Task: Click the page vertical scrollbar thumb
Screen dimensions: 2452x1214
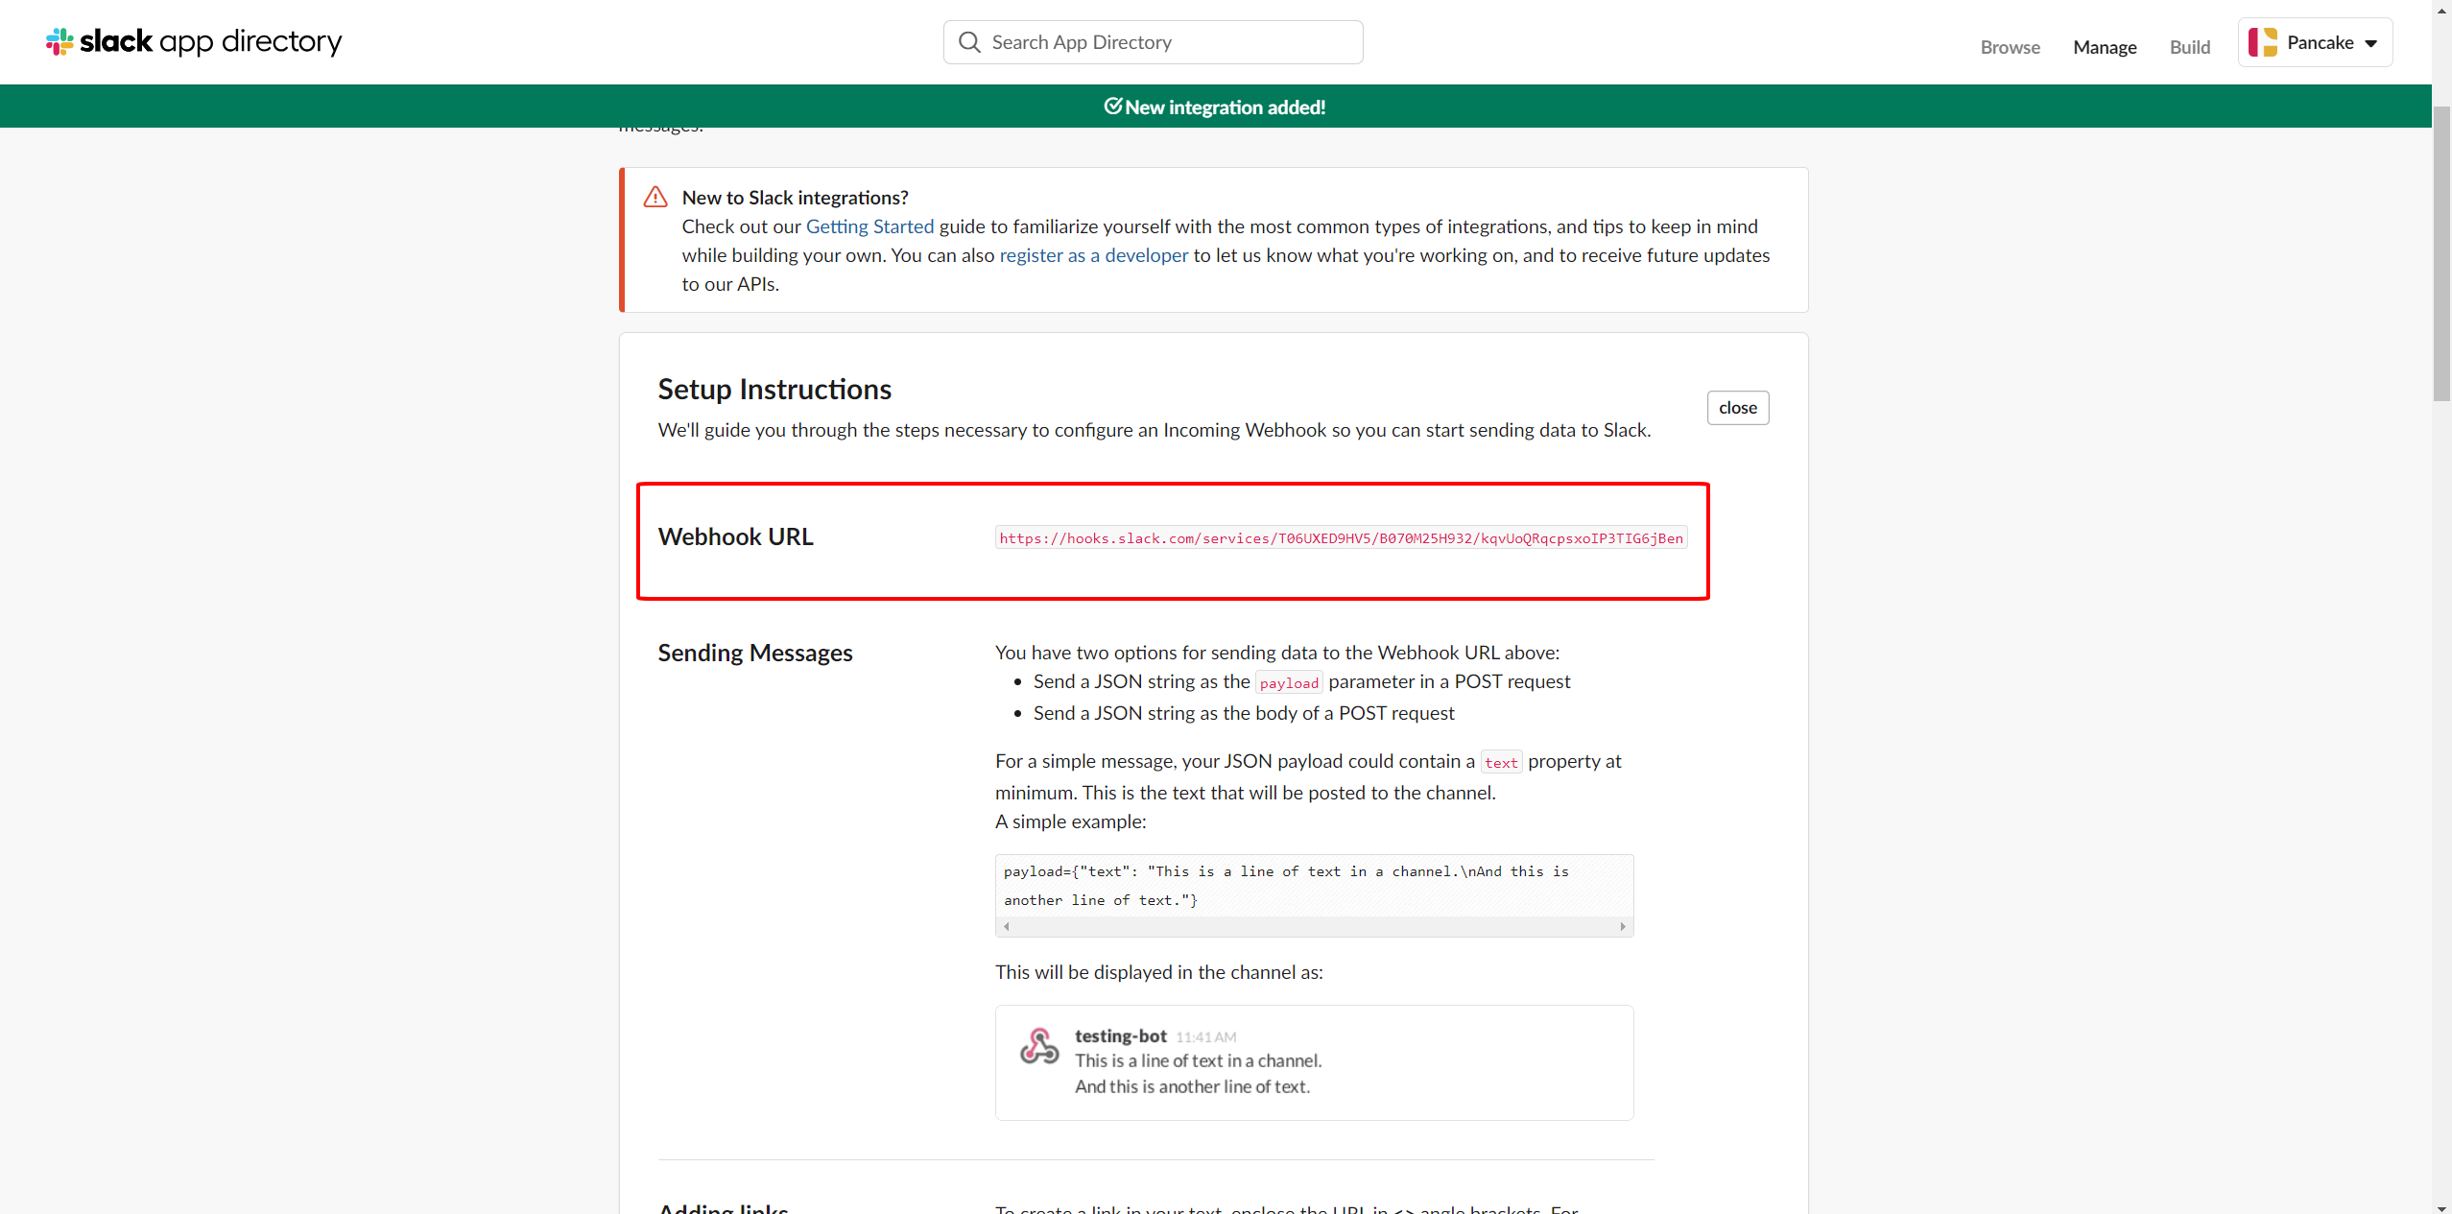Action: coord(2441,254)
